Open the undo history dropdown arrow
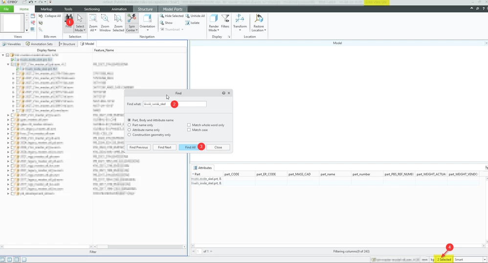The width and height of the screenshot is (488, 263). pyautogui.click(x=35, y=2)
